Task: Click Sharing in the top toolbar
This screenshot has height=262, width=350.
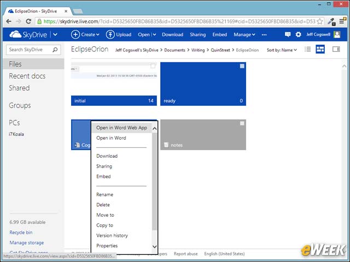Action: (x=198, y=34)
